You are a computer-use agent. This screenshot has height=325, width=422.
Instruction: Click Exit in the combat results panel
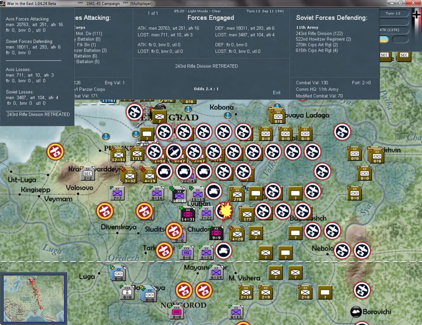coord(277,93)
